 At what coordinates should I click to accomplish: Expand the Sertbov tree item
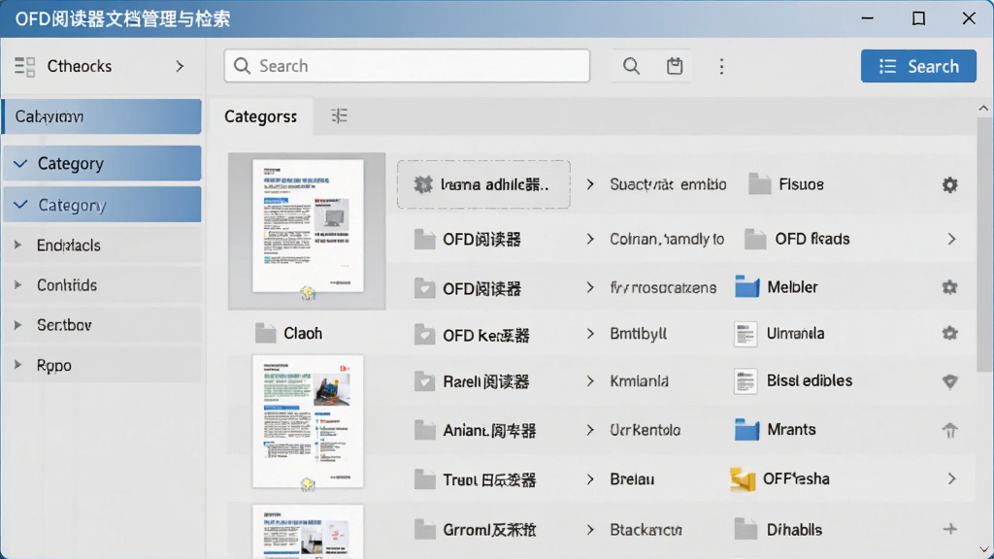(x=17, y=324)
